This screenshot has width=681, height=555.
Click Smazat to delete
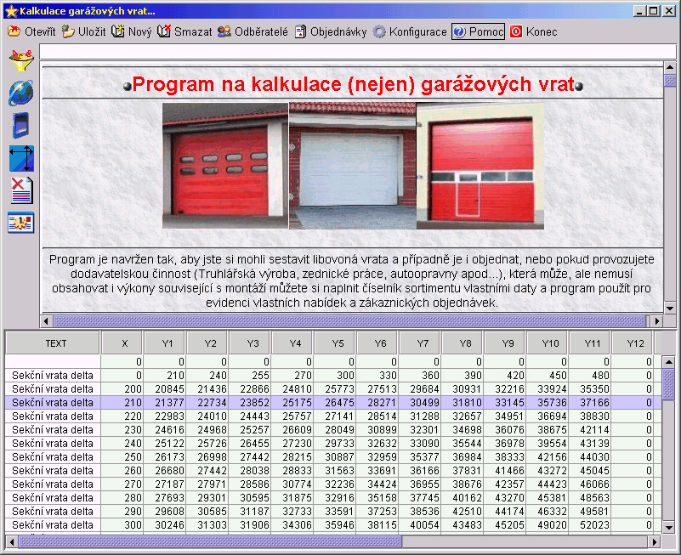184,31
